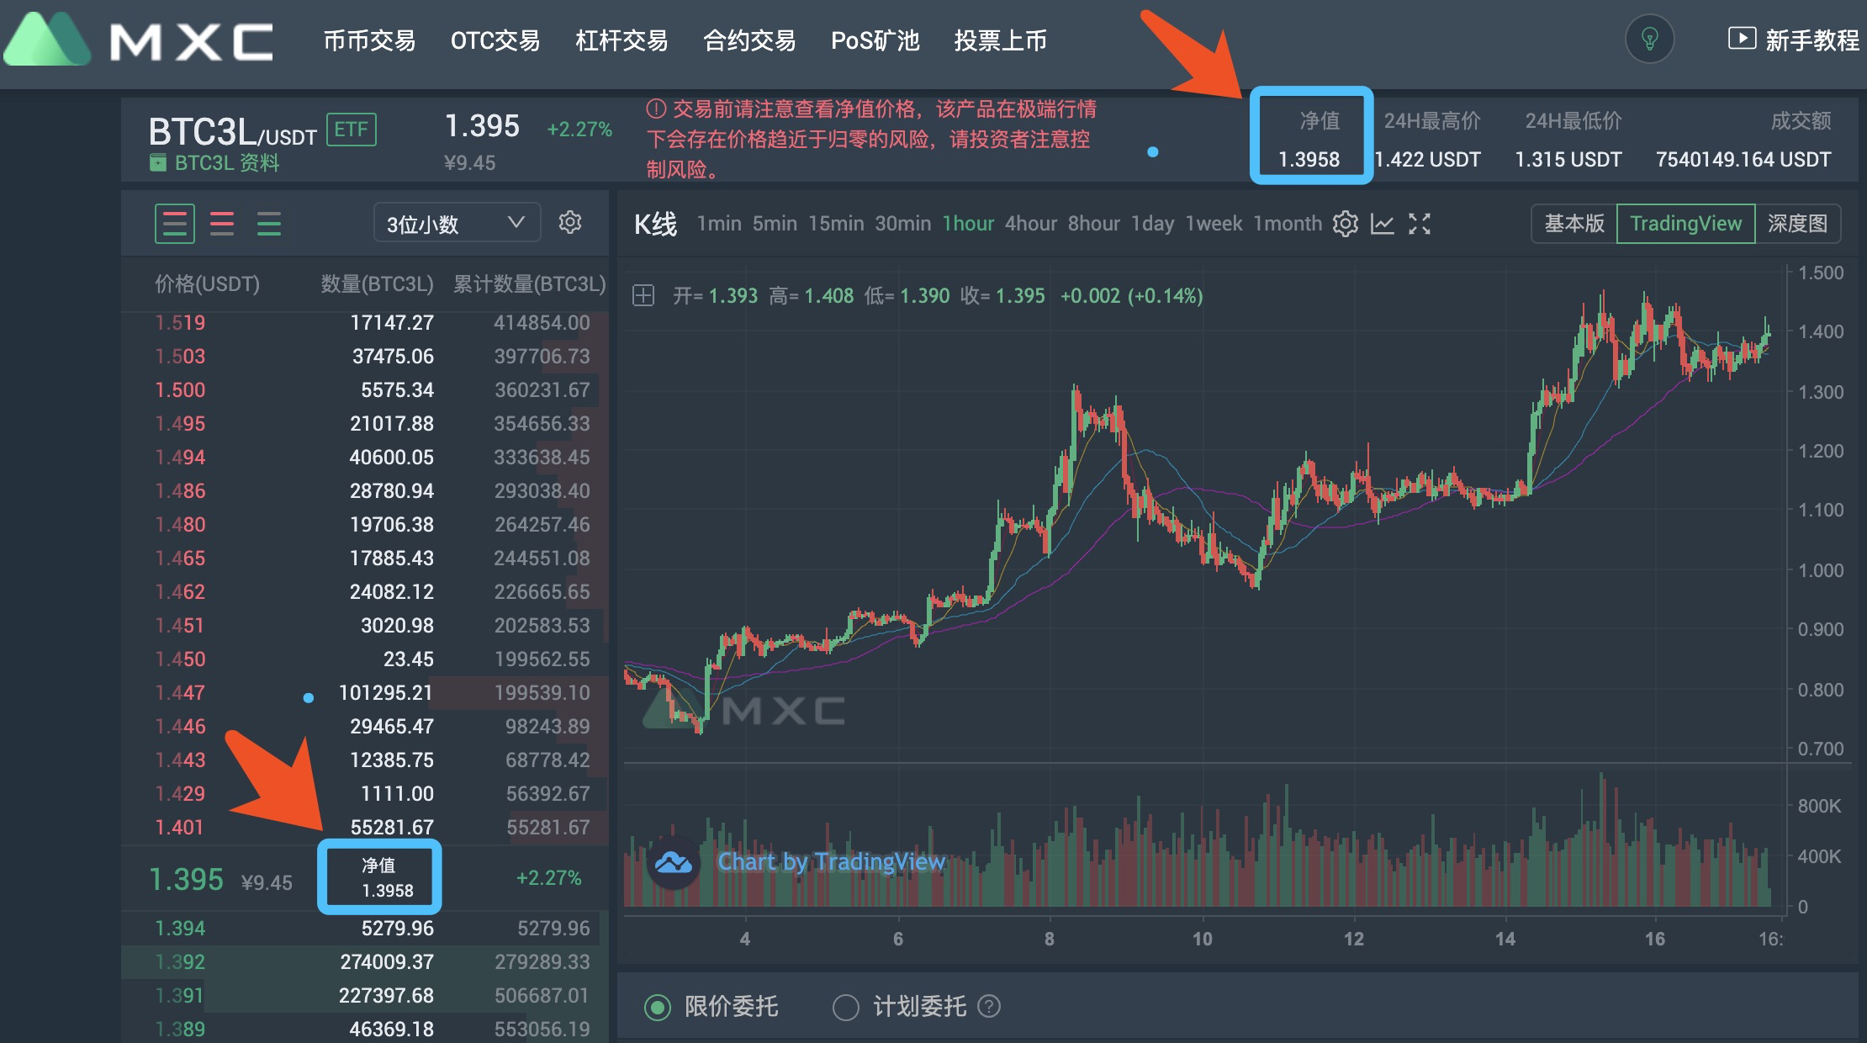1867x1043 pixels.
Task: Click the 800K label on the volume axis
Action: pyautogui.click(x=1819, y=806)
